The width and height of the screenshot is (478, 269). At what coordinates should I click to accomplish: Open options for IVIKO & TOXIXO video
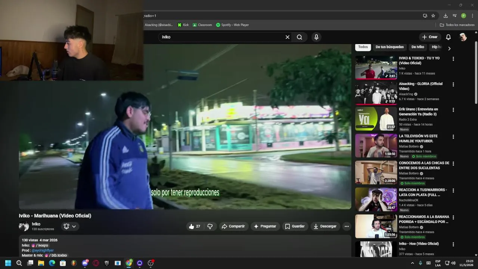tap(453, 59)
